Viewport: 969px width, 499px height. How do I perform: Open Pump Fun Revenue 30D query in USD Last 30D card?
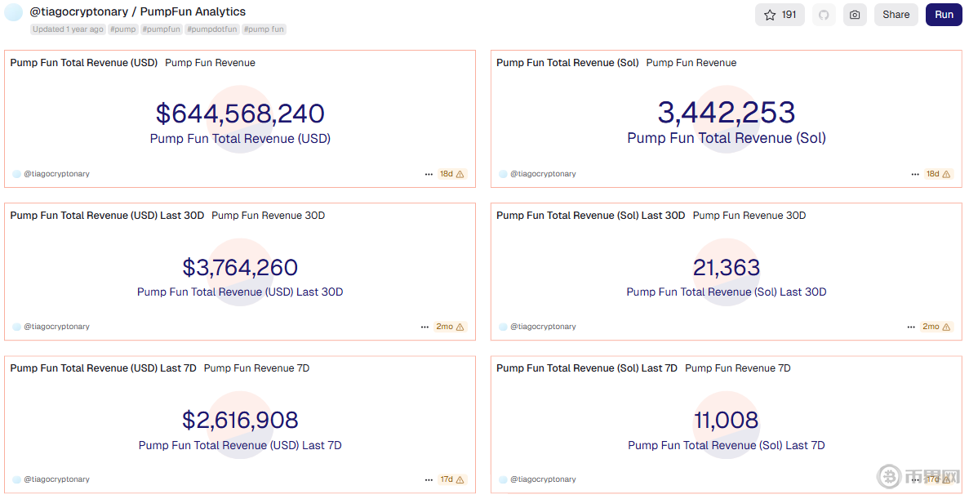coord(268,216)
